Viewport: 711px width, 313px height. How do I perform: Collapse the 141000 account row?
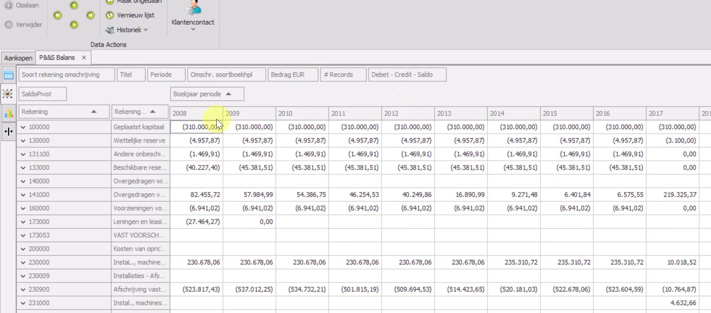23,195
